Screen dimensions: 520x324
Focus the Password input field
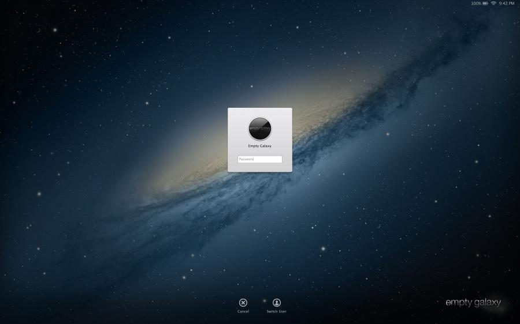coord(260,159)
